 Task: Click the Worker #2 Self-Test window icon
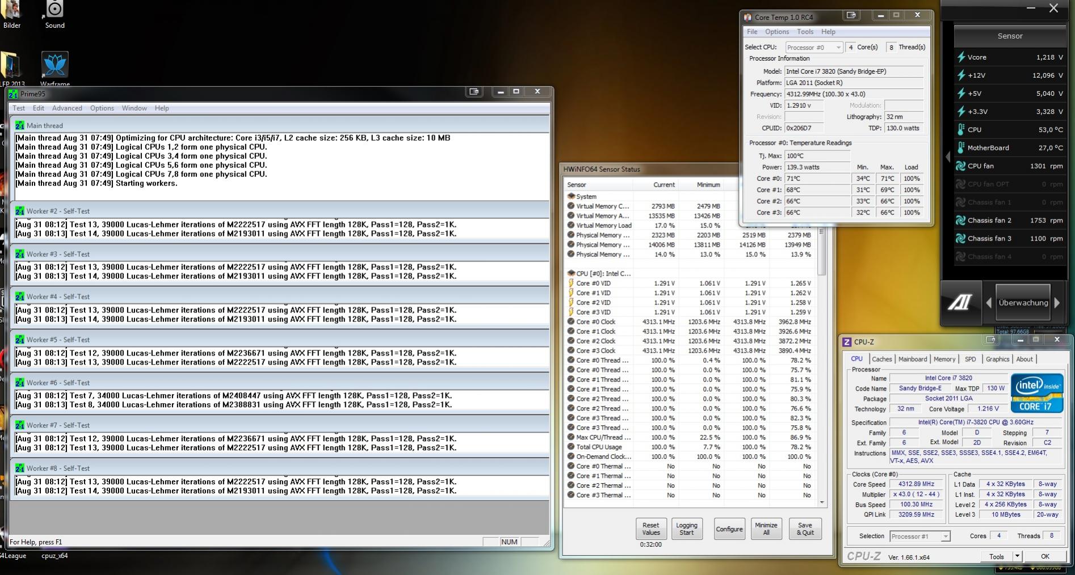click(x=20, y=211)
